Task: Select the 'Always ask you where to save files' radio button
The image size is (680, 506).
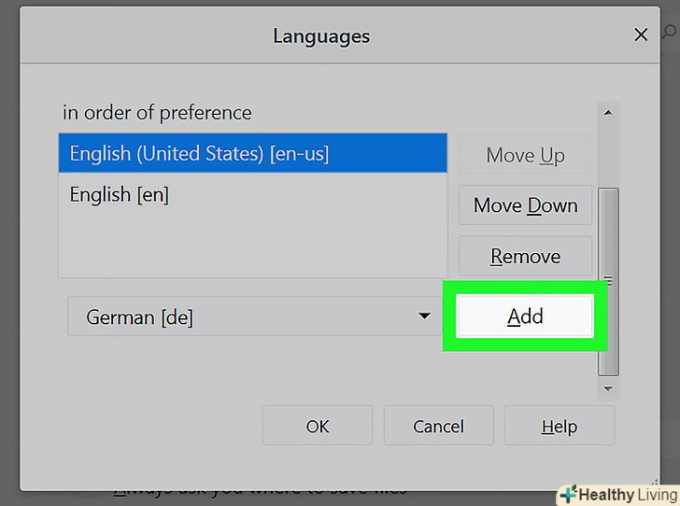Action: (x=90, y=489)
